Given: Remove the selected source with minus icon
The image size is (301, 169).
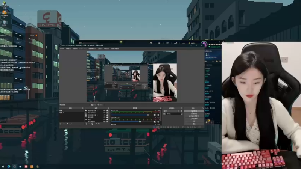Looking at the screenshot, I should click(x=90, y=124).
